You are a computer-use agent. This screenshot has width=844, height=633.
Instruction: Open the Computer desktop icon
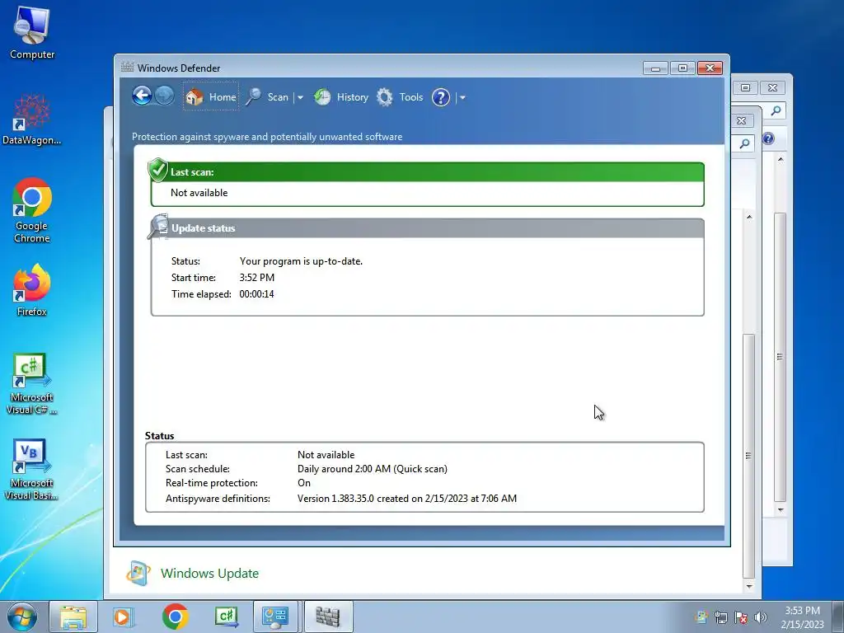click(x=32, y=32)
